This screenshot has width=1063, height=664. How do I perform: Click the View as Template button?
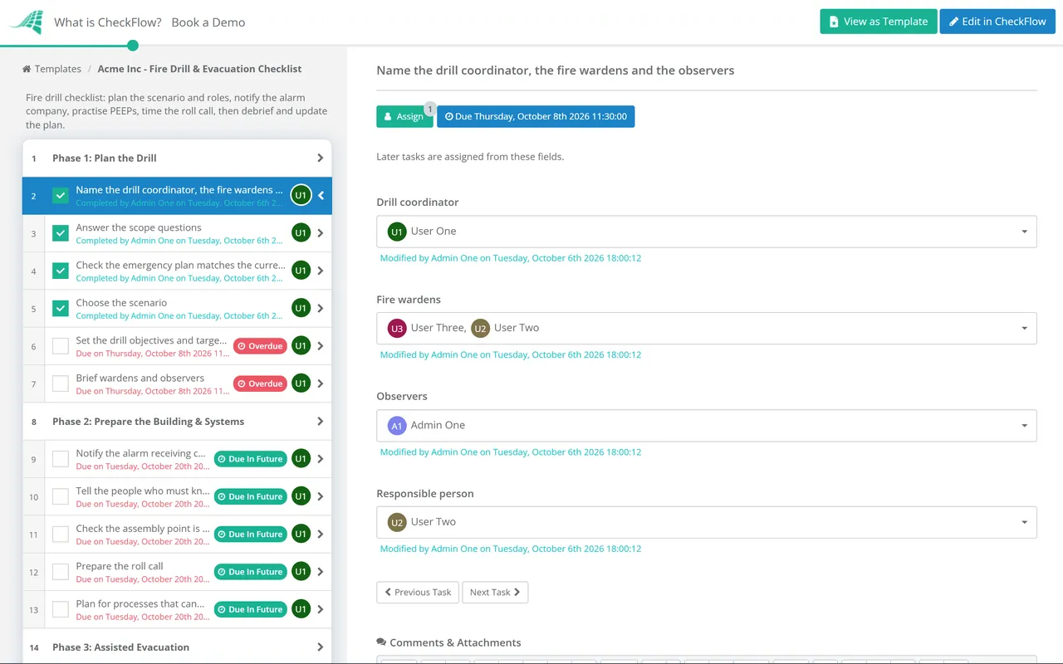pos(879,22)
